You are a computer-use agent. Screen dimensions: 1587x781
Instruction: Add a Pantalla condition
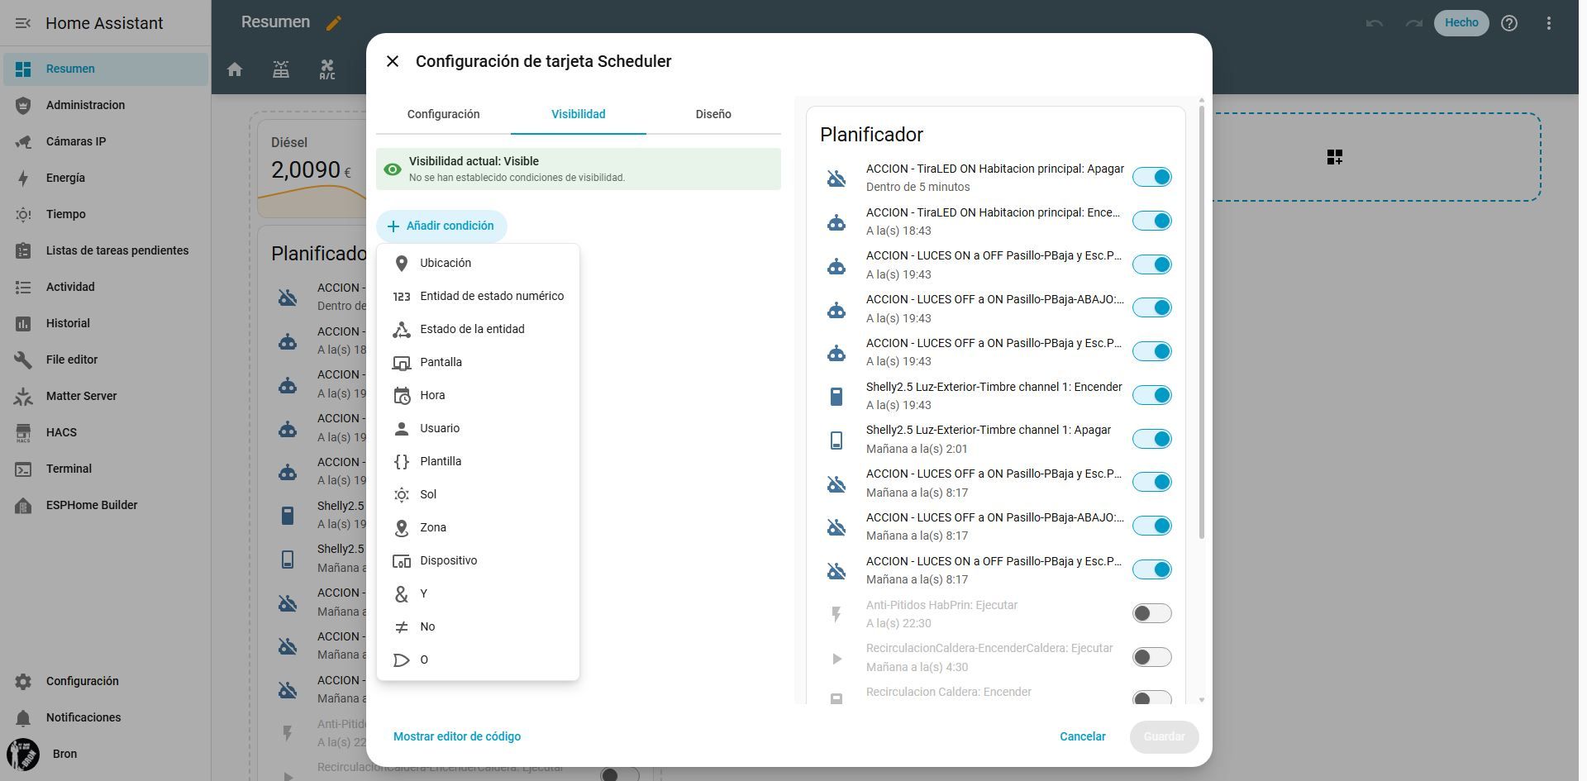(478, 362)
